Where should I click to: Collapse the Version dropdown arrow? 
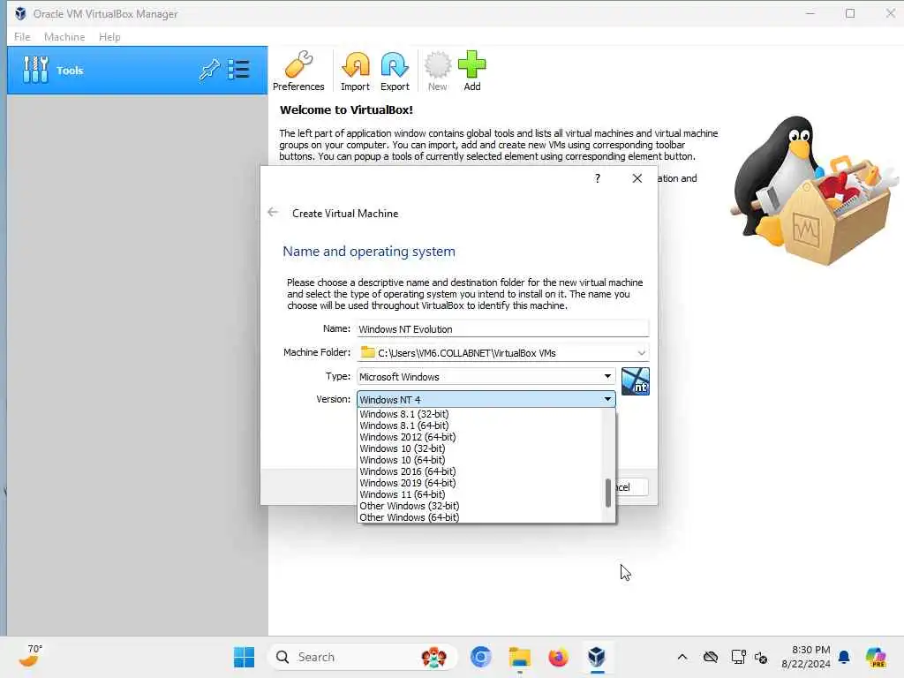[x=607, y=399]
